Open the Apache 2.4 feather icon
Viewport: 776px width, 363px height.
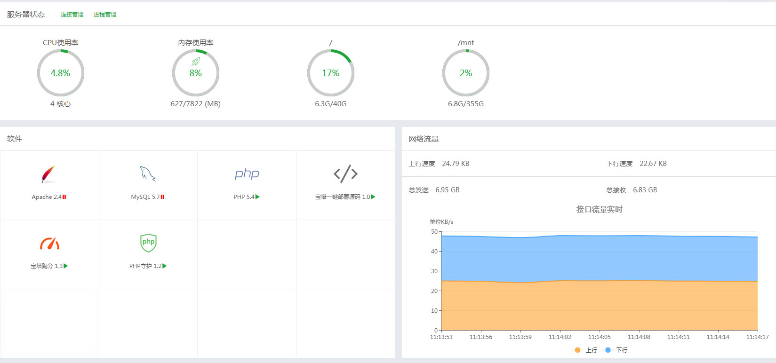tap(49, 174)
